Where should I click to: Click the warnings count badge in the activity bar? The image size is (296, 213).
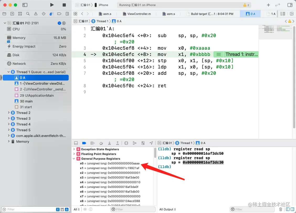(246, 5)
